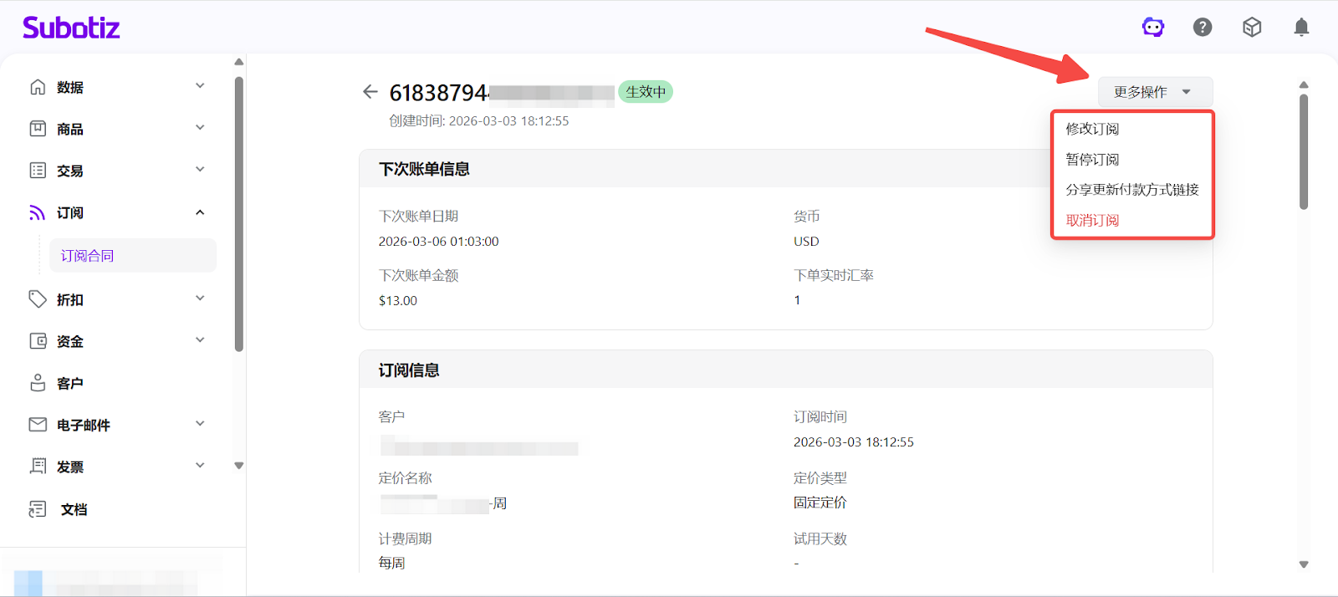Open the help question mark icon
The width and height of the screenshot is (1338, 597).
point(1203,28)
